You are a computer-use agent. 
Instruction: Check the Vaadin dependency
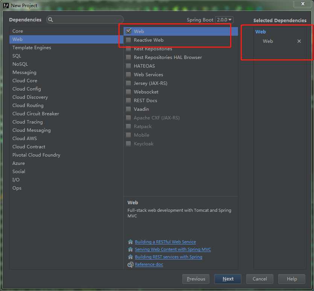point(129,109)
